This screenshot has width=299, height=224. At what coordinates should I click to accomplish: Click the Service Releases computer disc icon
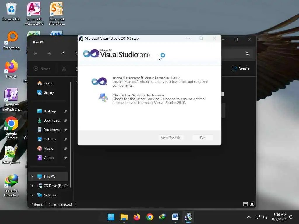[x=103, y=97]
